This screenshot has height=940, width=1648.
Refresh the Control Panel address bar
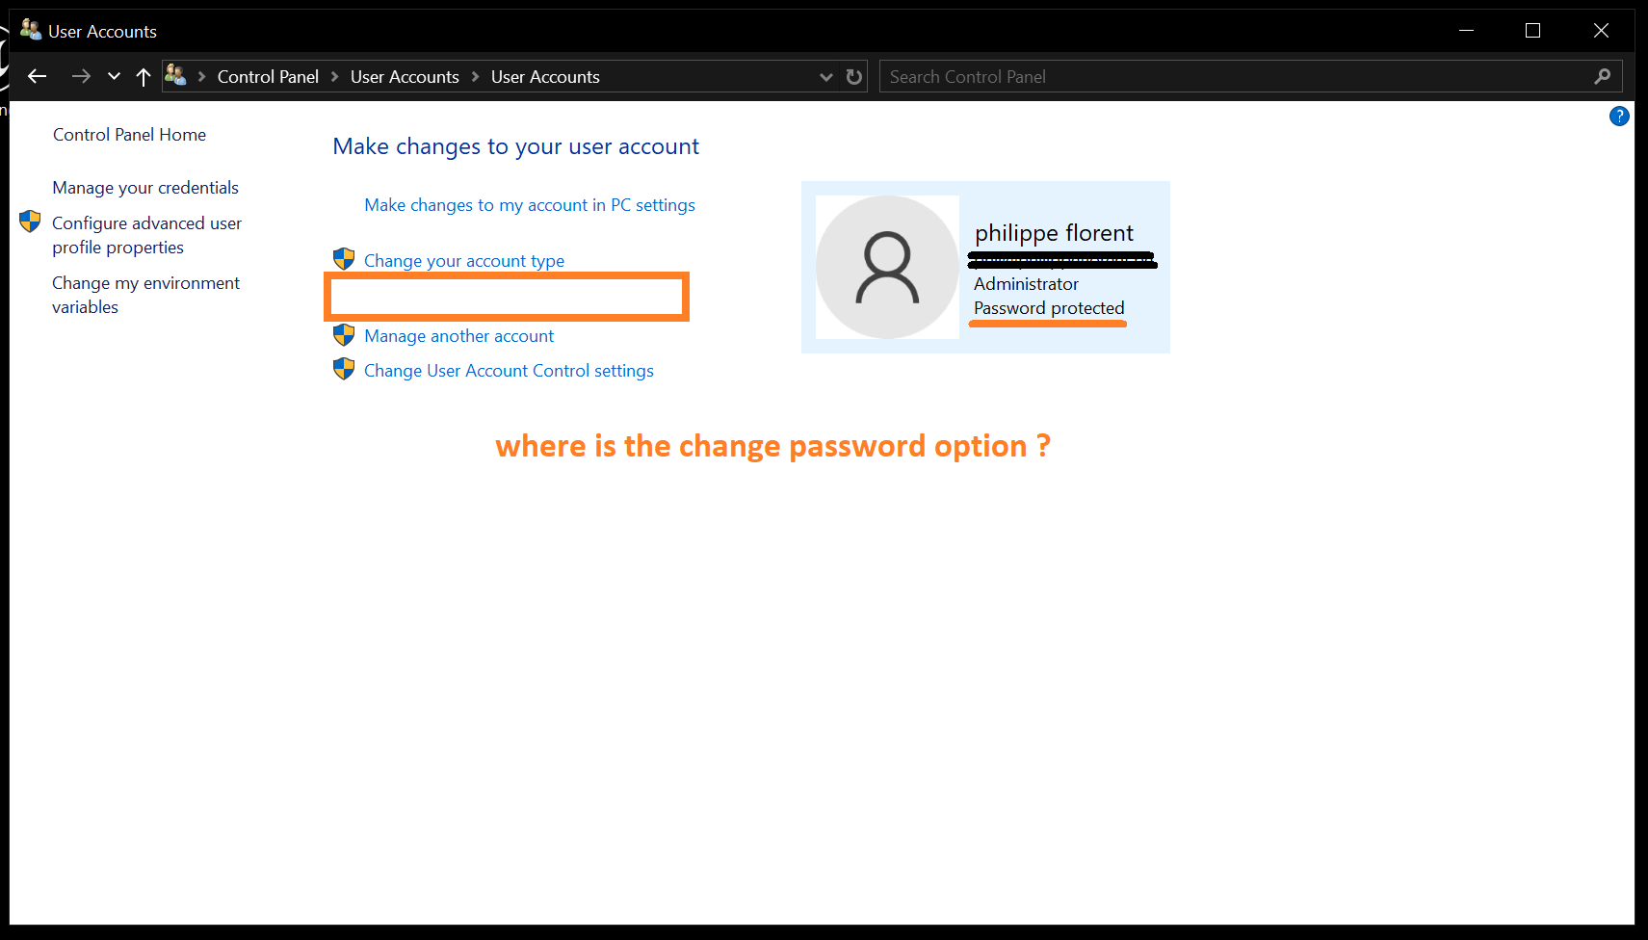tap(854, 77)
